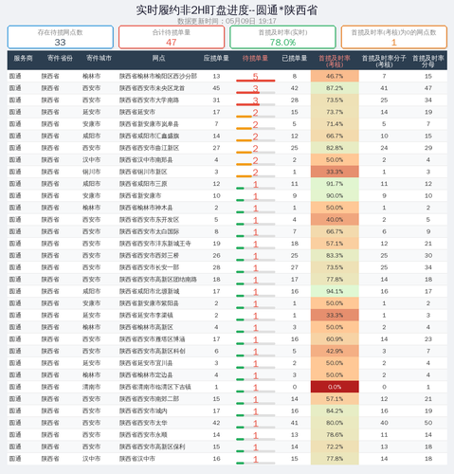Select network 陕西省西安市太华
This screenshot has height=474, width=454.
[x=143, y=423]
